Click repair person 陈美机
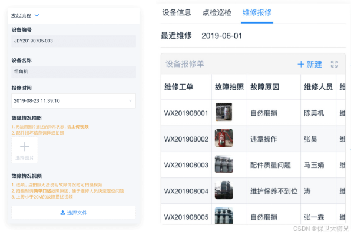351x235 pixels. point(314,113)
